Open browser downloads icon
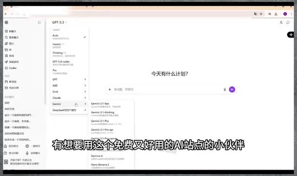The image size is (297, 176). pyautogui.click(x=276, y=14)
